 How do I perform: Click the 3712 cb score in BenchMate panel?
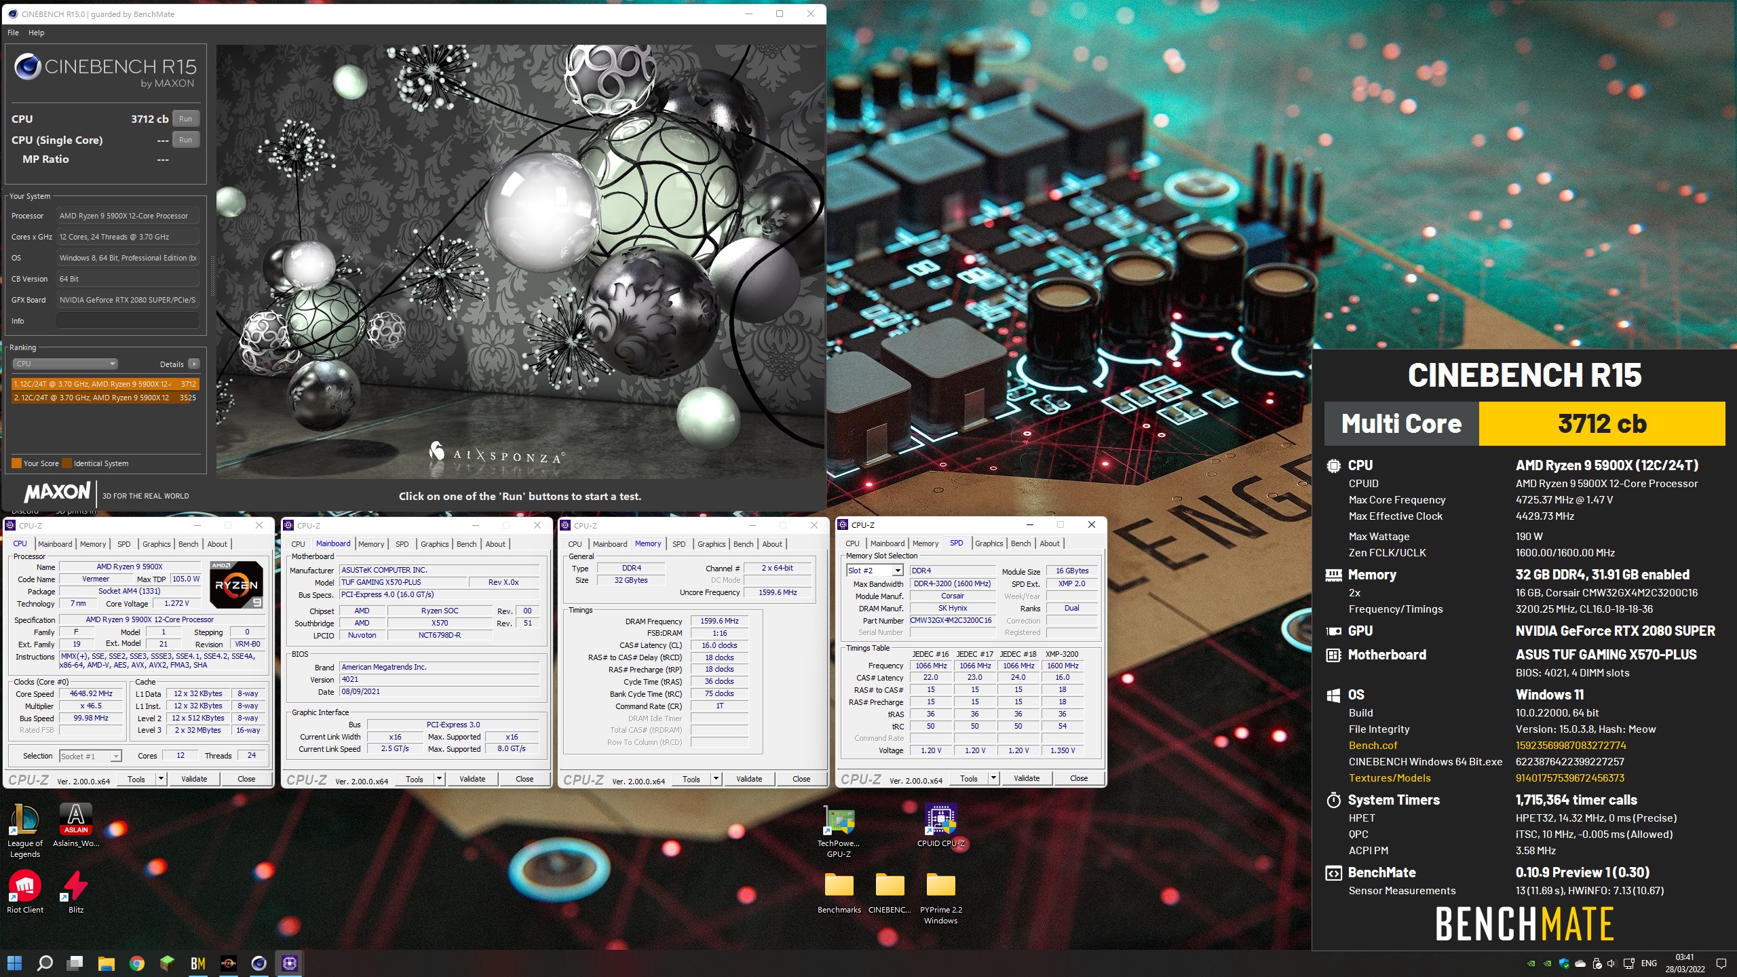[x=1602, y=424]
